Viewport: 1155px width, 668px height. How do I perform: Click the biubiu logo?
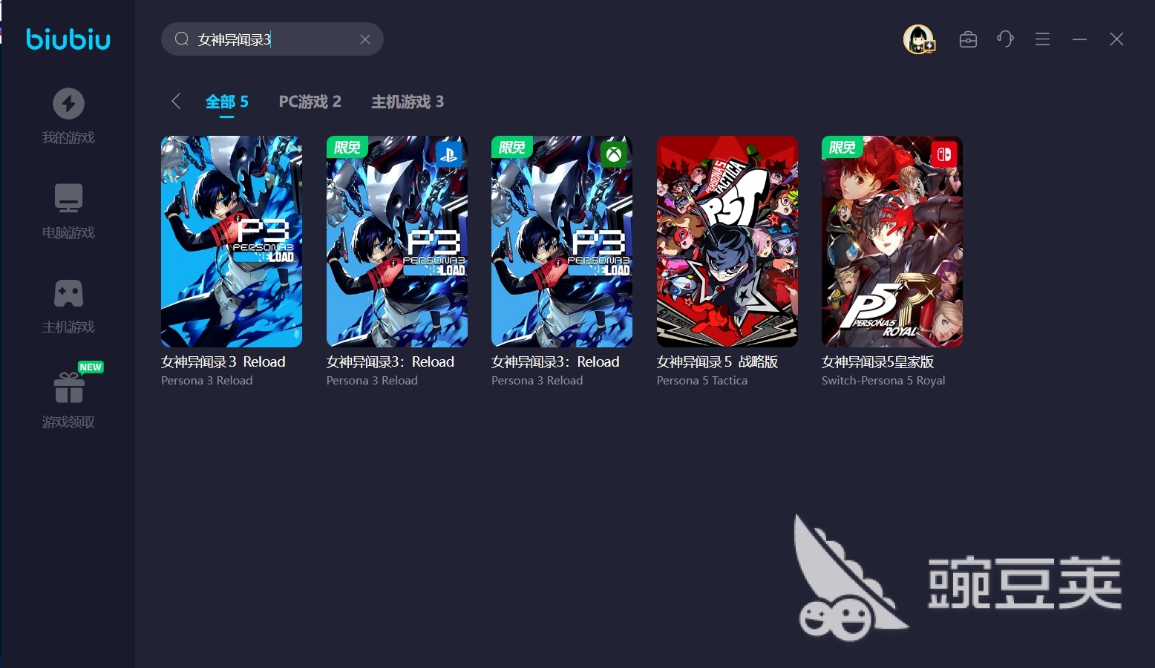click(x=68, y=39)
